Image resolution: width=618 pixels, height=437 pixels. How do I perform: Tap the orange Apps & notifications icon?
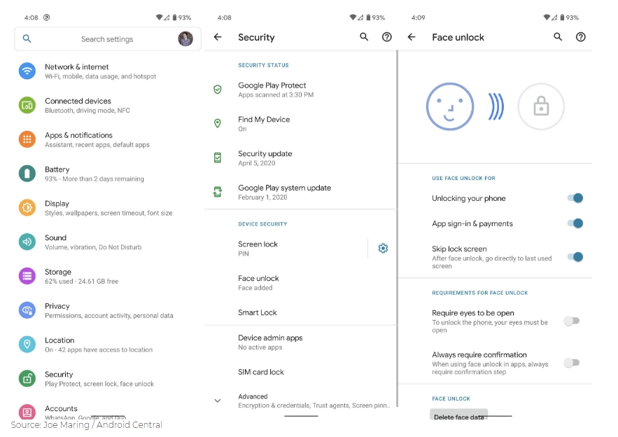(27, 139)
